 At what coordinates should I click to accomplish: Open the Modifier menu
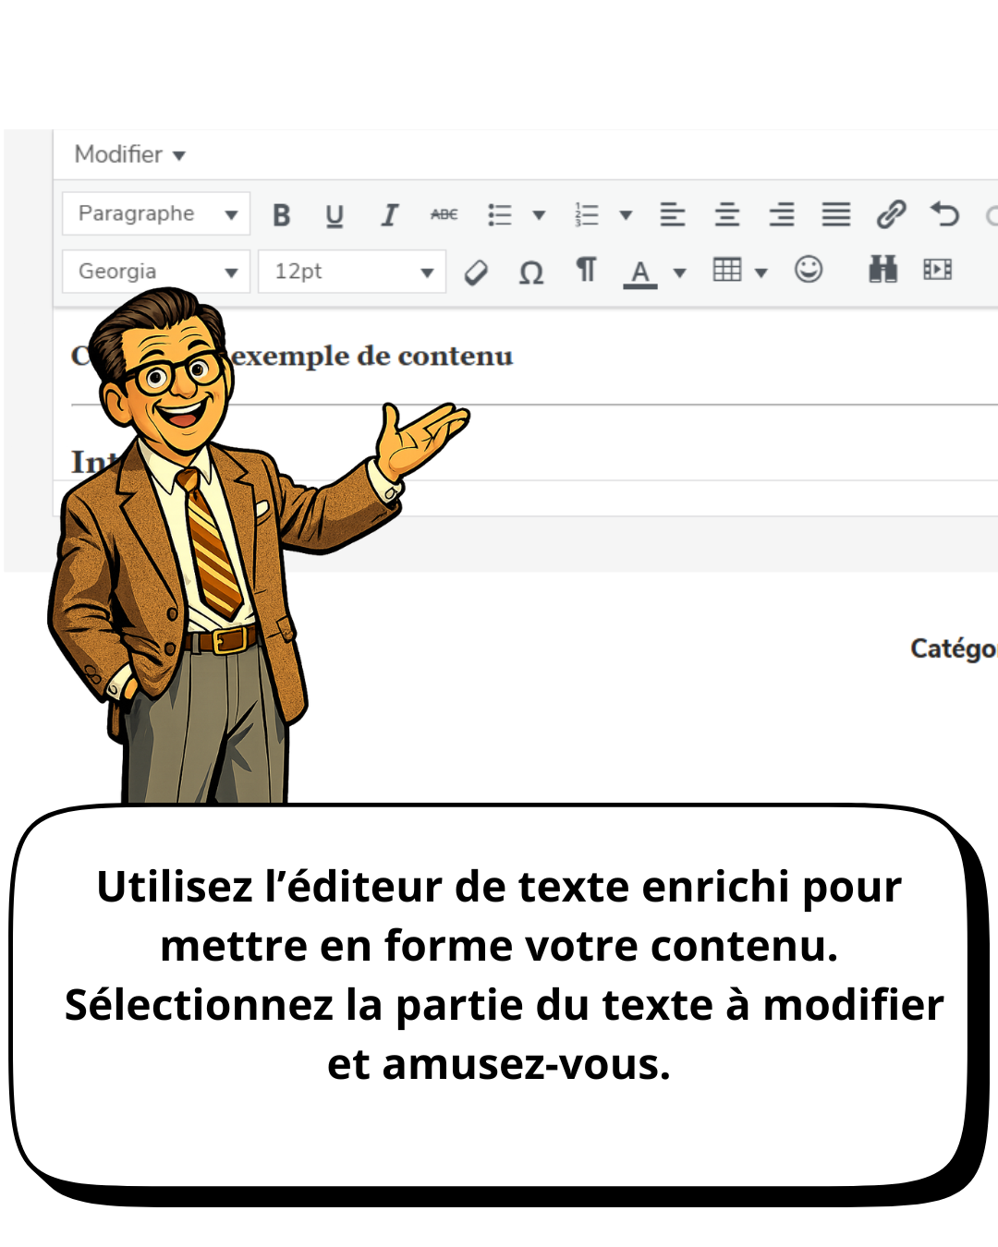130,154
